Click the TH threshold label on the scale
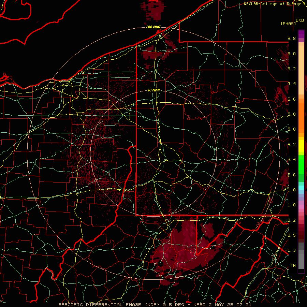Screen dimensions: 307x307 point(293,266)
